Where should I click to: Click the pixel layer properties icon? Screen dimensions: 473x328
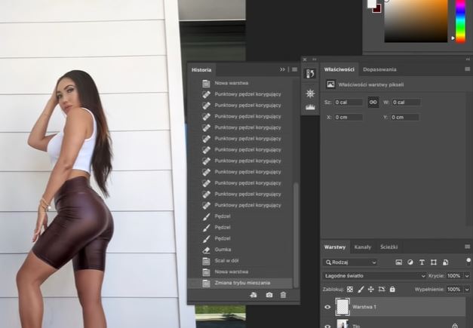click(x=330, y=84)
